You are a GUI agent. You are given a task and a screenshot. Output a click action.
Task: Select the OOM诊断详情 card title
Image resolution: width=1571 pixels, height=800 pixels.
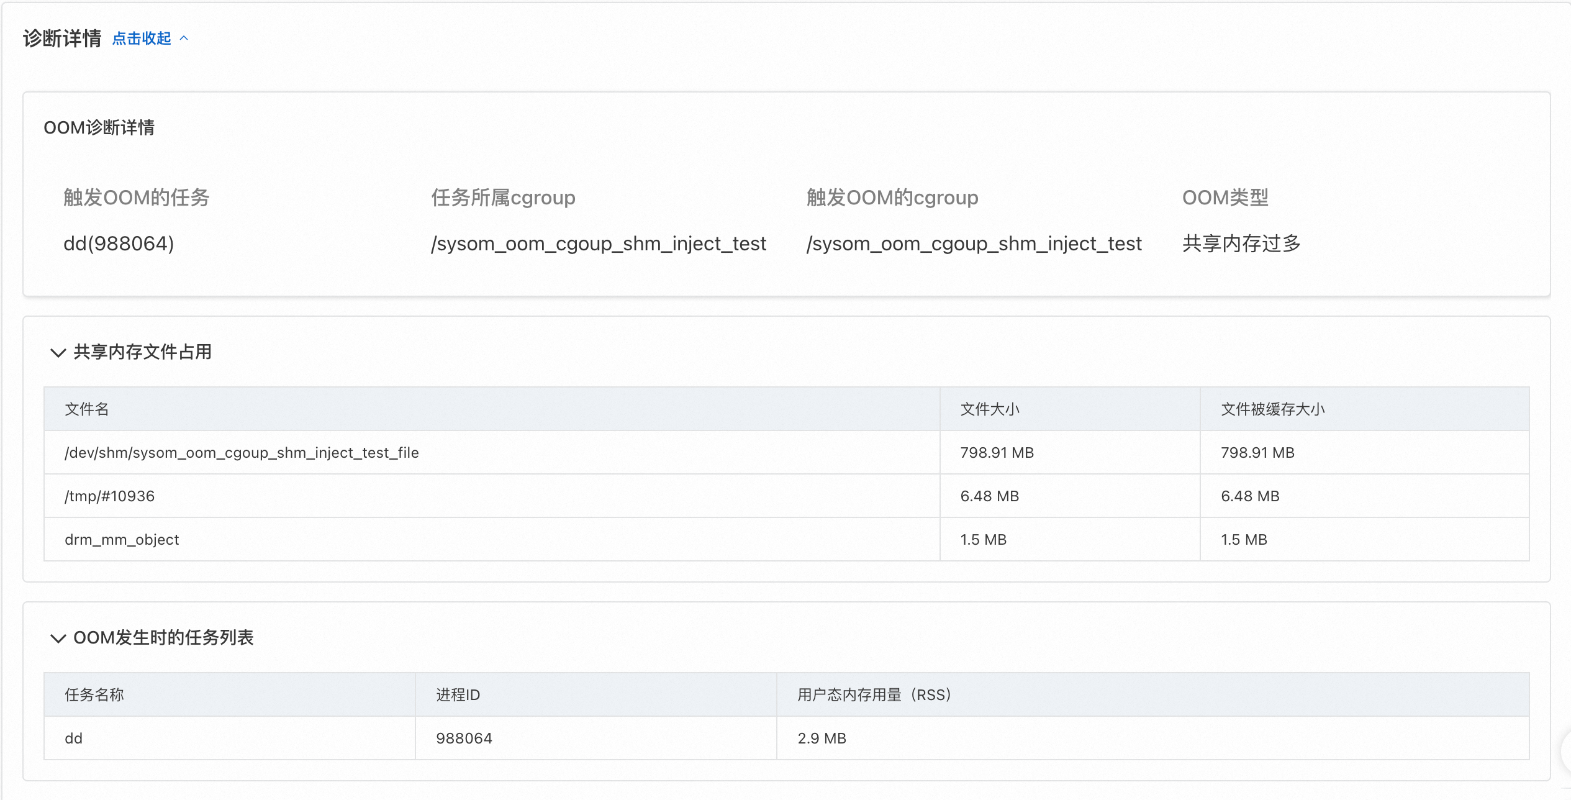pos(99,128)
